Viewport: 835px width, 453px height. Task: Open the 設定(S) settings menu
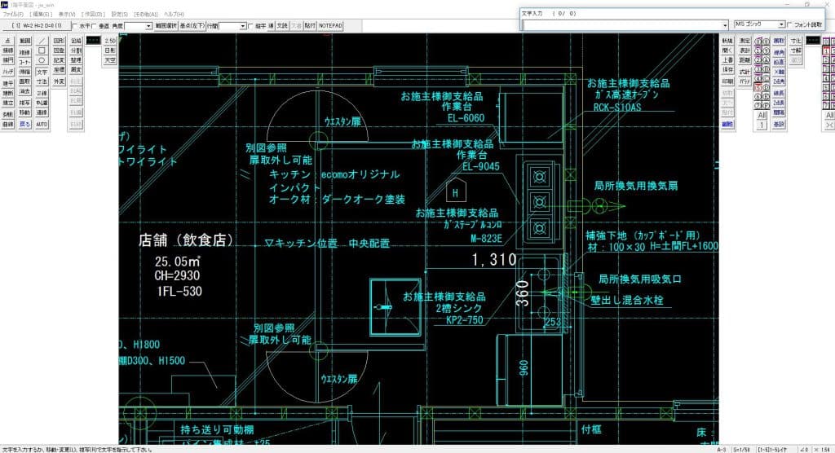point(119,15)
